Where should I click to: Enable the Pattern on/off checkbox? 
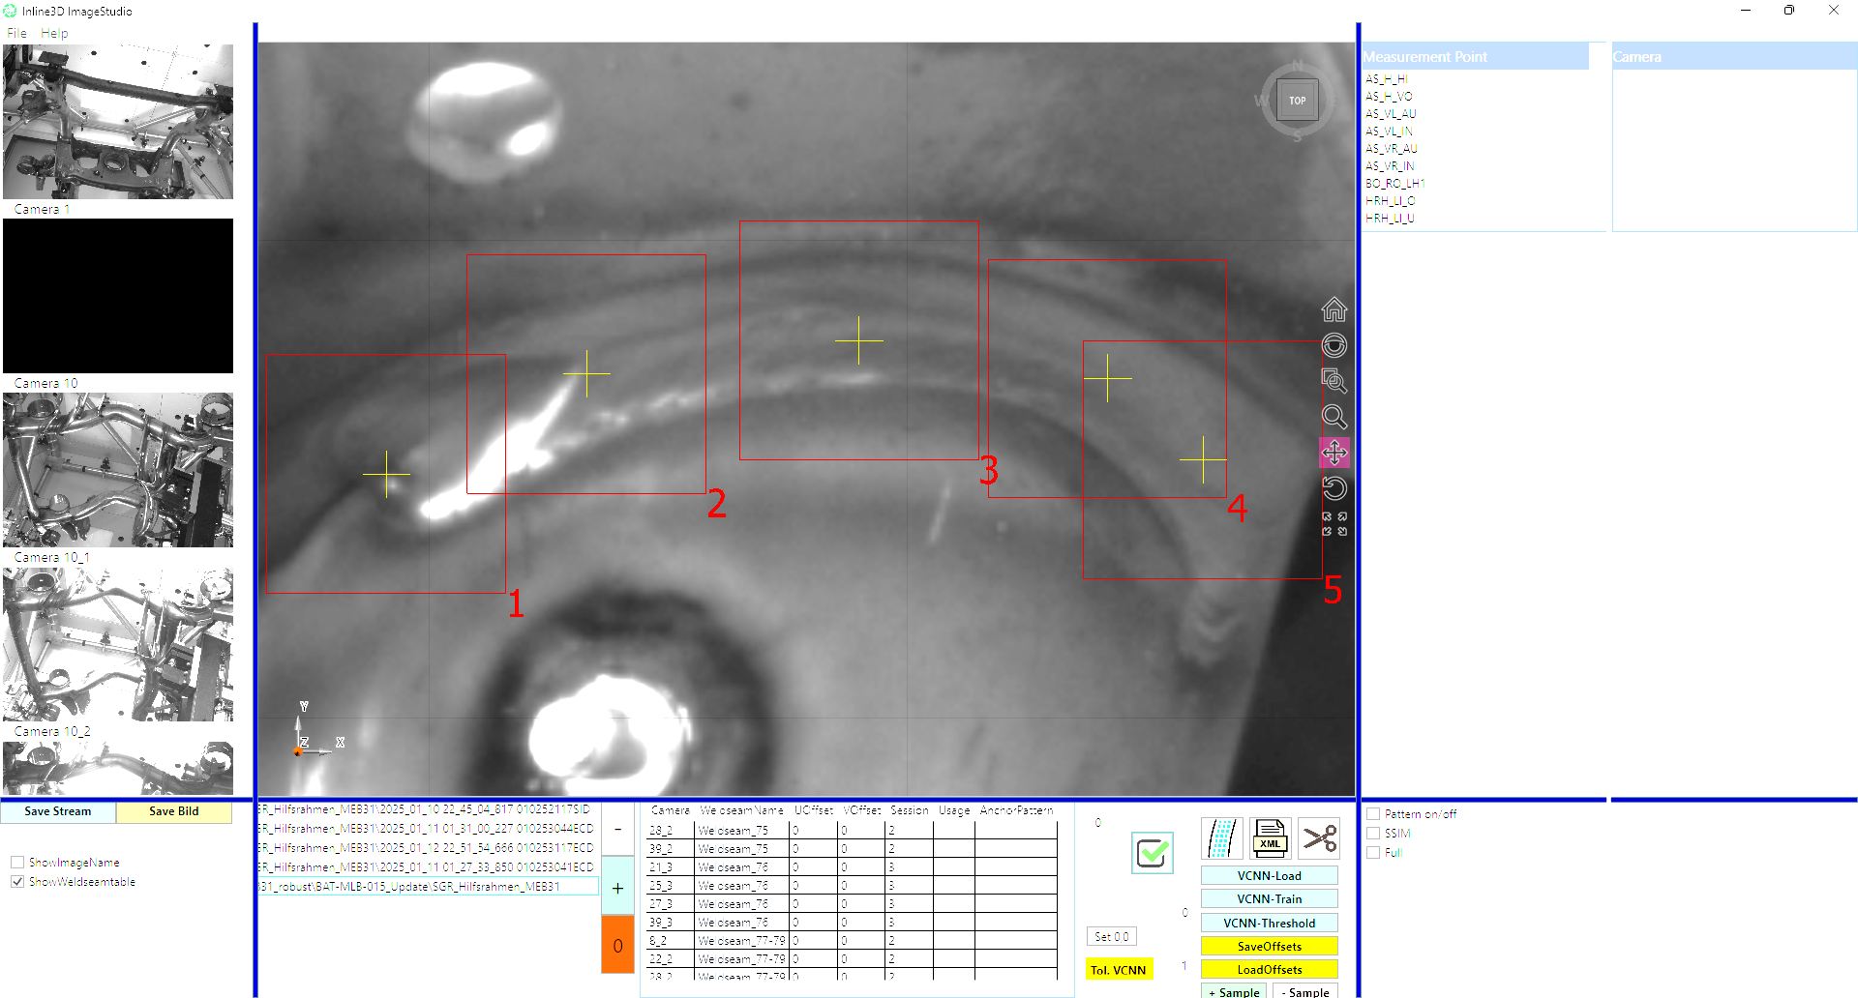coord(1373,814)
